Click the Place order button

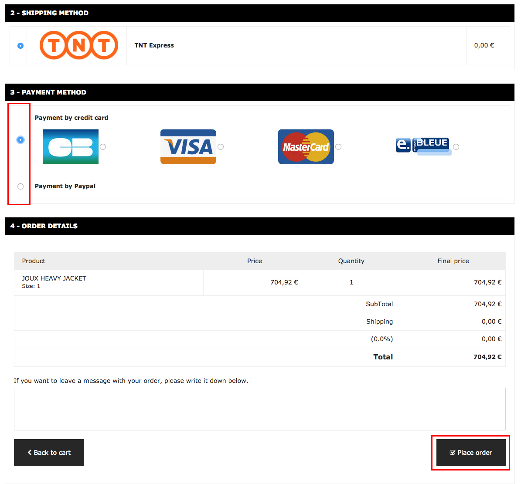471,453
